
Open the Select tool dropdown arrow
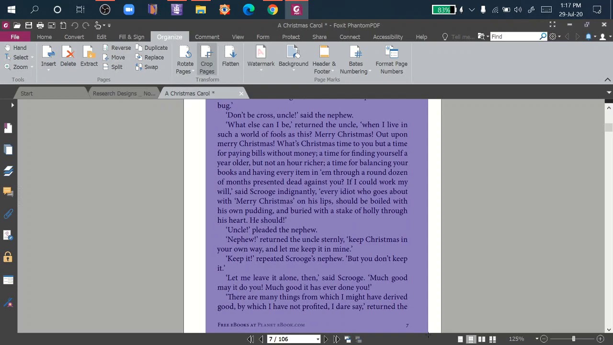coord(32,57)
